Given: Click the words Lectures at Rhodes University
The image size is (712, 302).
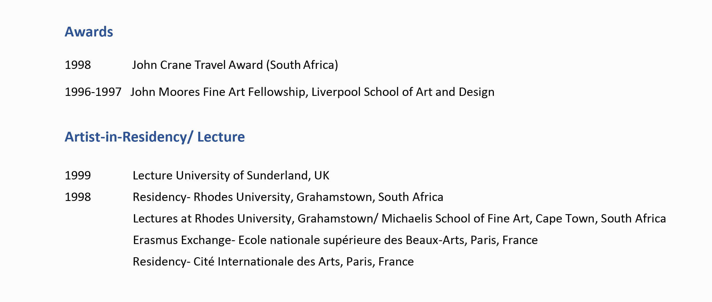Looking at the screenshot, I should point(212,219).
